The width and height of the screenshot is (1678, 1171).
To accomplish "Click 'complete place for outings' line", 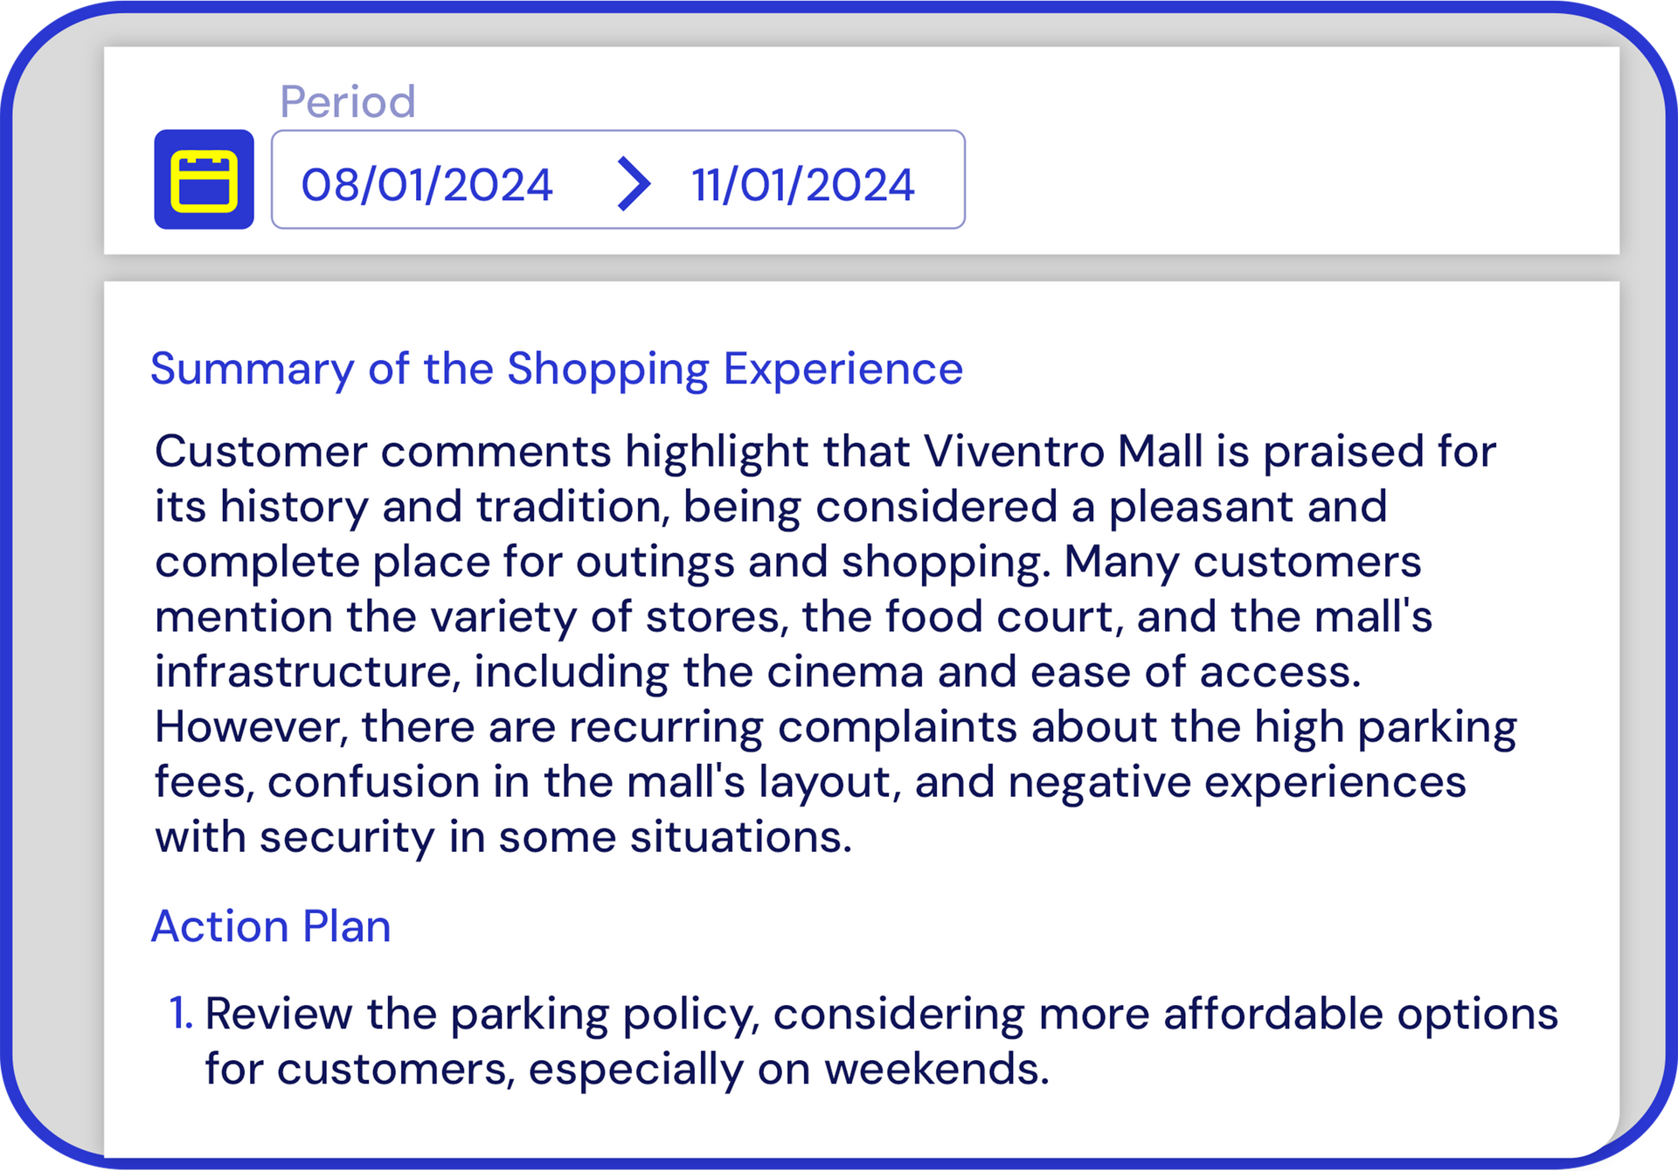I will point(788,562).
